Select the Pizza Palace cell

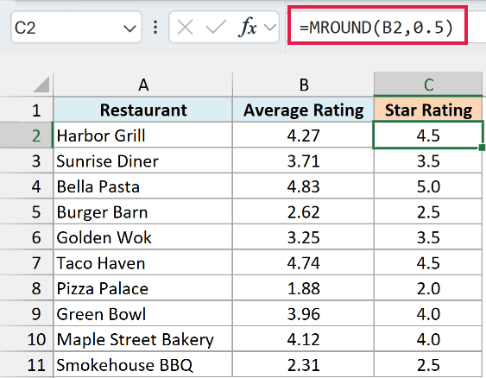click(143, 288)
